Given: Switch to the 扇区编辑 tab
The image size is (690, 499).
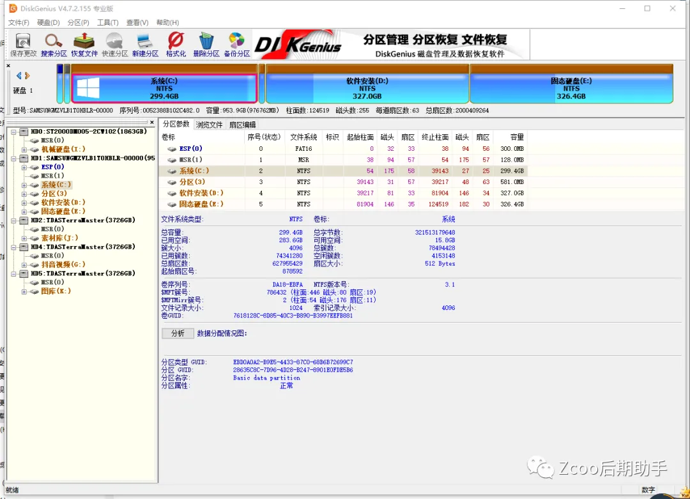Looking at the screenshot, I should coord(243,125).
